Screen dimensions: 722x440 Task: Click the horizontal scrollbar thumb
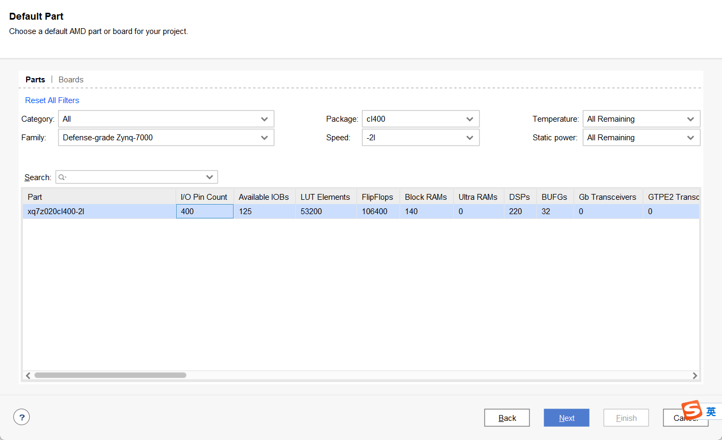pyautogui.click(x=110, y=375)
